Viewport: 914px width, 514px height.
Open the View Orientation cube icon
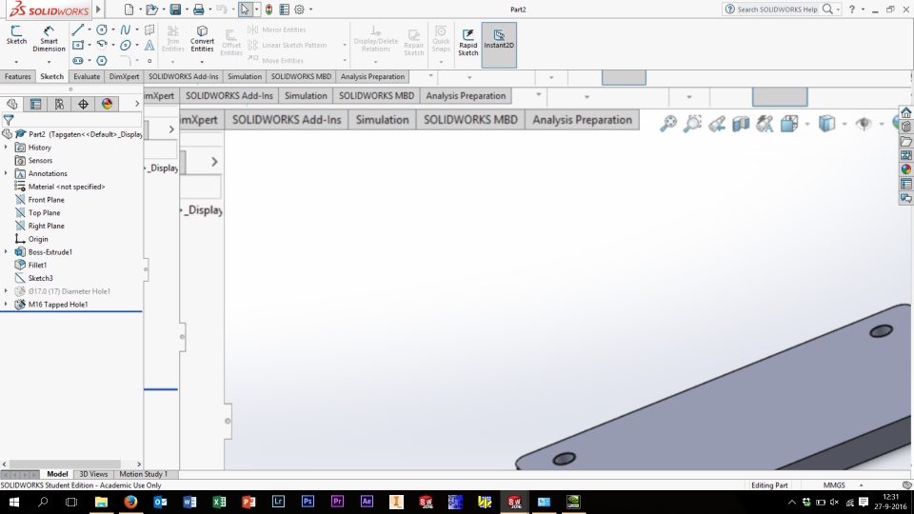tap(789, 124)
